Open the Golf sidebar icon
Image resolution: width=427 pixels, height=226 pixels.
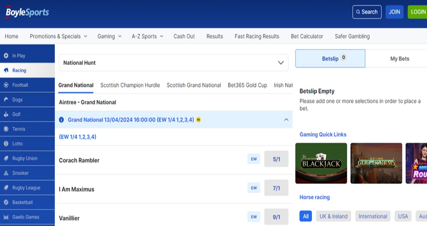point(6,115)
